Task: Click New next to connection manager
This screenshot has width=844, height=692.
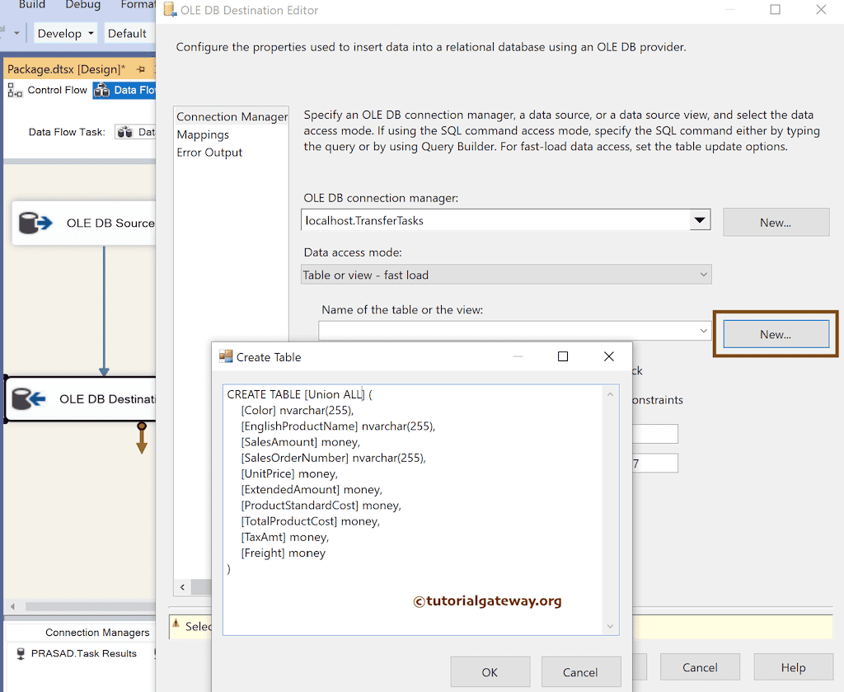Action: pos(776,223)
